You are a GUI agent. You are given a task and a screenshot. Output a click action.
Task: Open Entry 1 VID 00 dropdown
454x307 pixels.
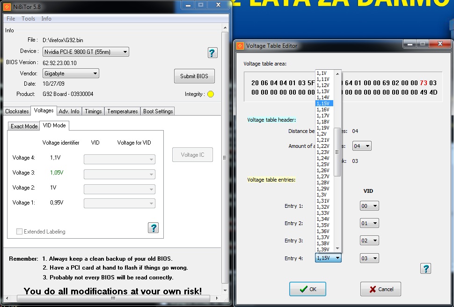point(369,206)
